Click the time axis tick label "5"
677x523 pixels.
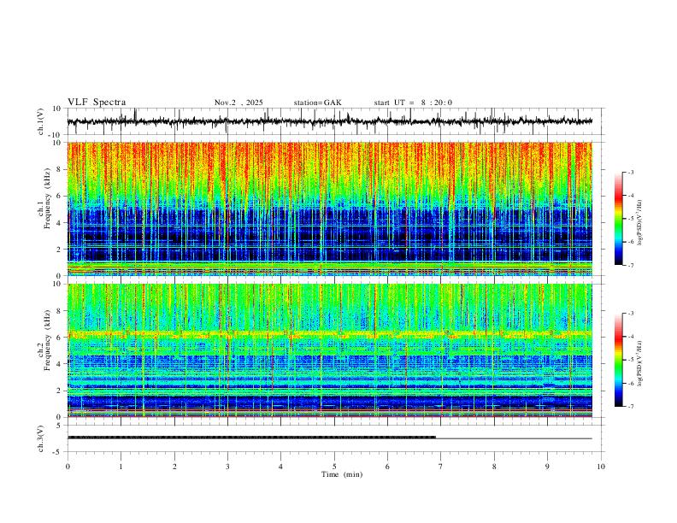tap(334, 467)
